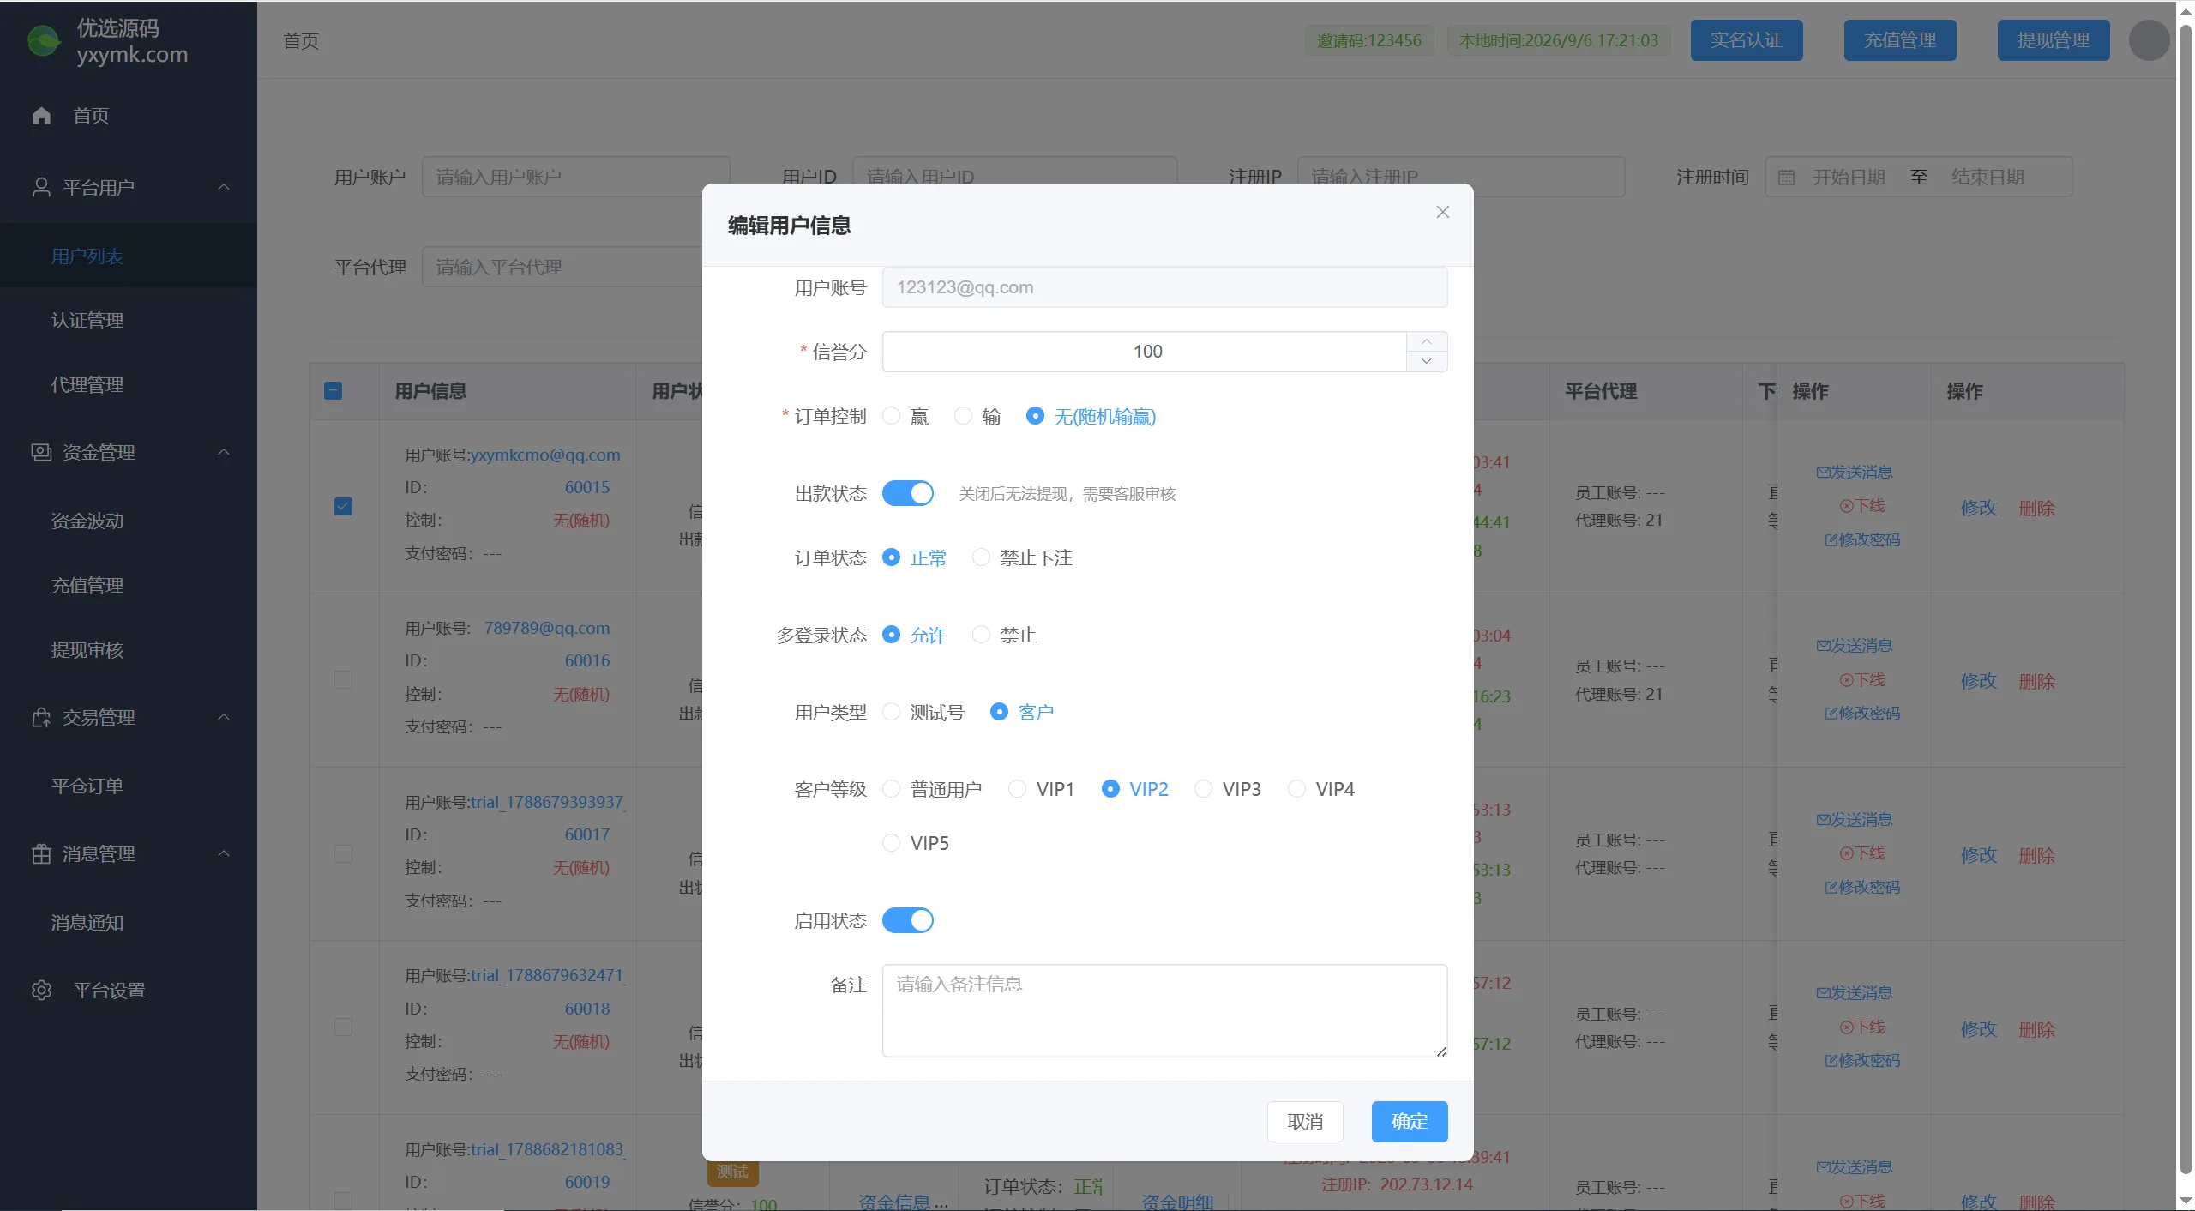2195x1211 pixels.
Task: Click 修改密码 for account 789789@qq.com
Action: coord(1862,714)
